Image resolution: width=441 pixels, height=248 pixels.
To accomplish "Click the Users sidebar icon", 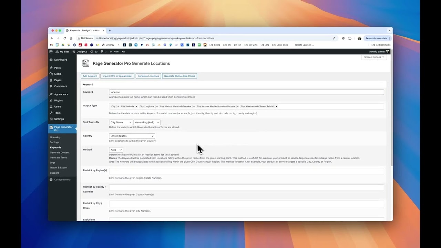I will click(x=51, y=106).
